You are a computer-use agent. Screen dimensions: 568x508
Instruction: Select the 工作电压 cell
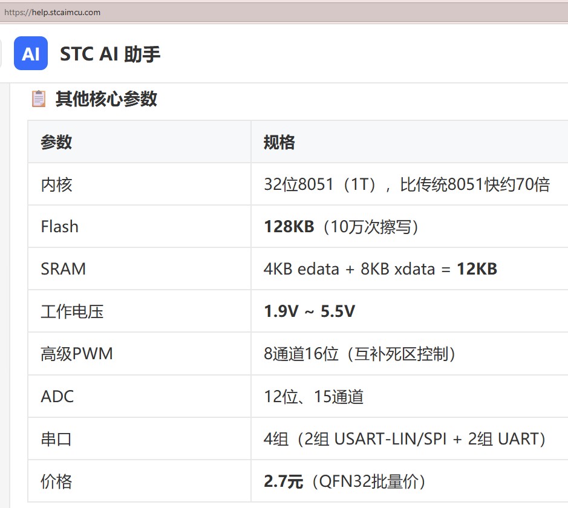click(x=140, y=311)
